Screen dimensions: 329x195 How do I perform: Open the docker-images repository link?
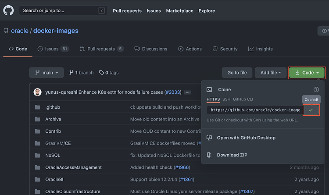pyautogui.click(x=56, y=31)
